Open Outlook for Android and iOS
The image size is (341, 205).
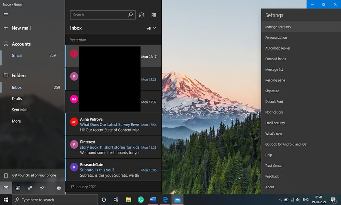(x=301, y=144)
